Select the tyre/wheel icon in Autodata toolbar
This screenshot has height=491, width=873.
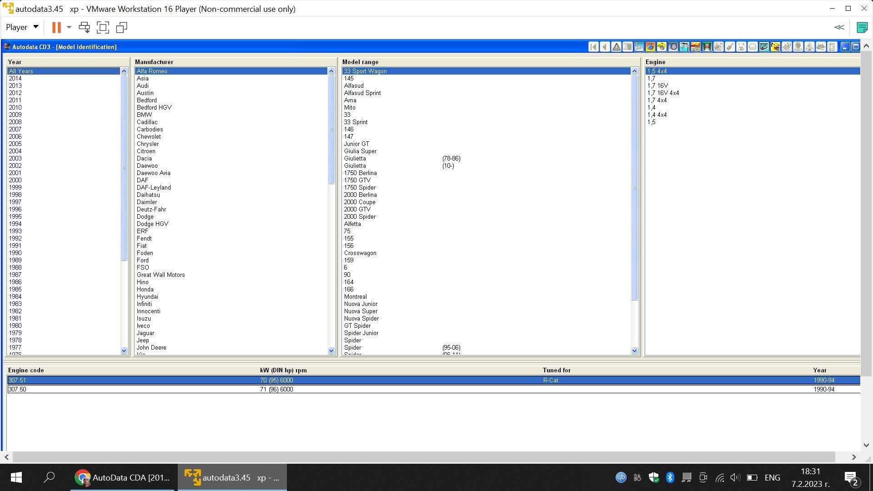tap(672, 46)
